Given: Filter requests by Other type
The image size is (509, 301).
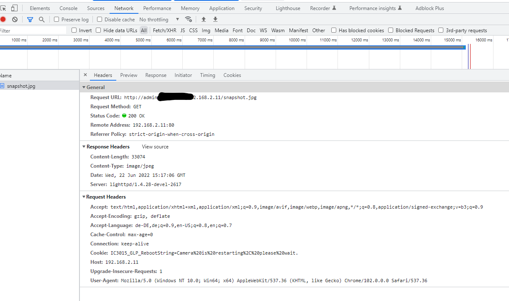Looking at the screenshot, I should [319, 30].
